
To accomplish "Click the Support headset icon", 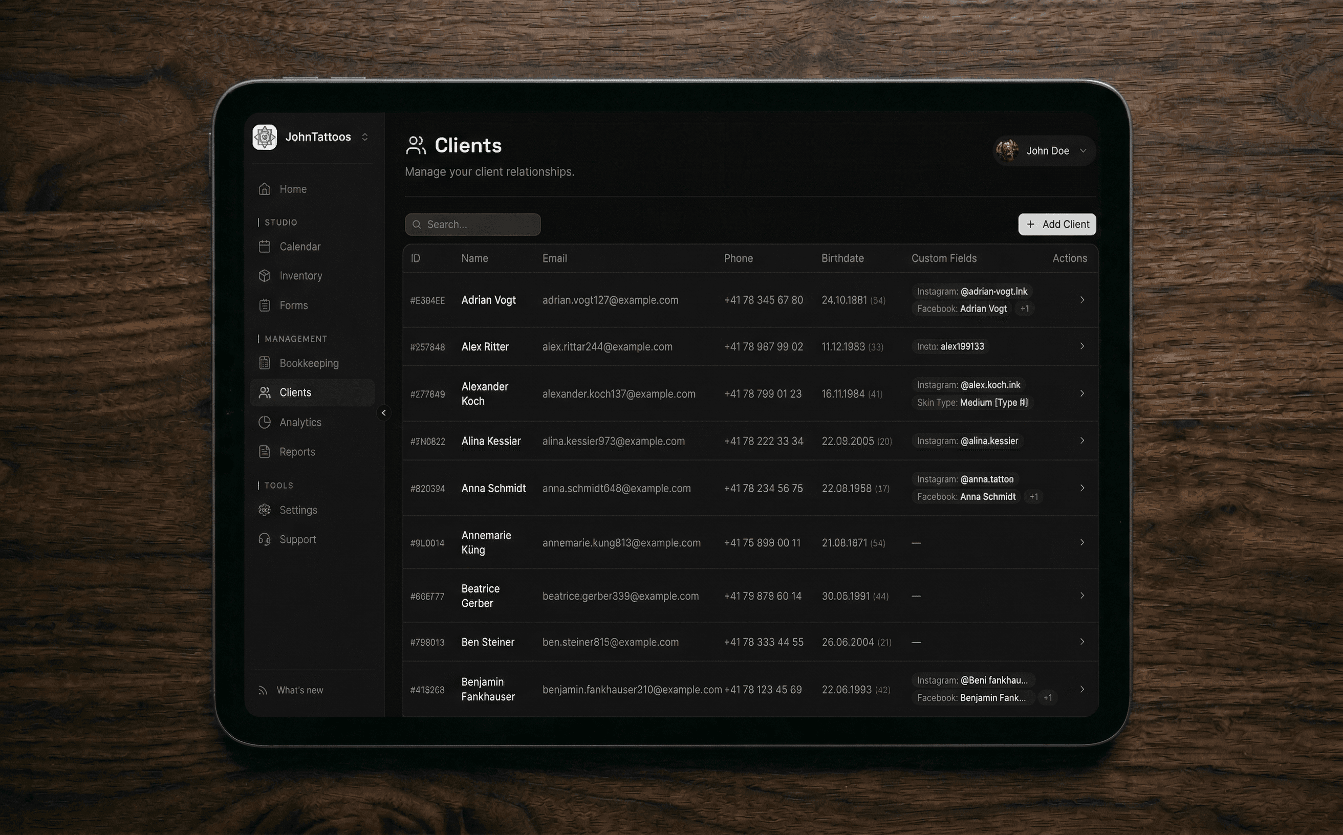I will coord(265,539).
